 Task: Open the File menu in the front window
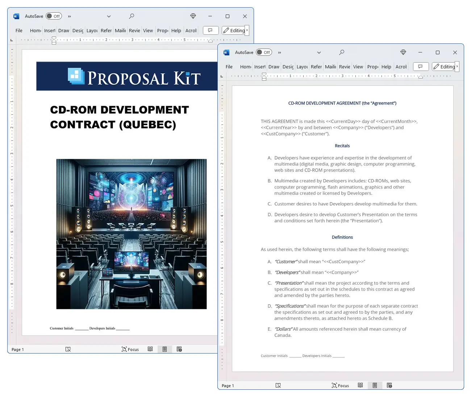229,67
